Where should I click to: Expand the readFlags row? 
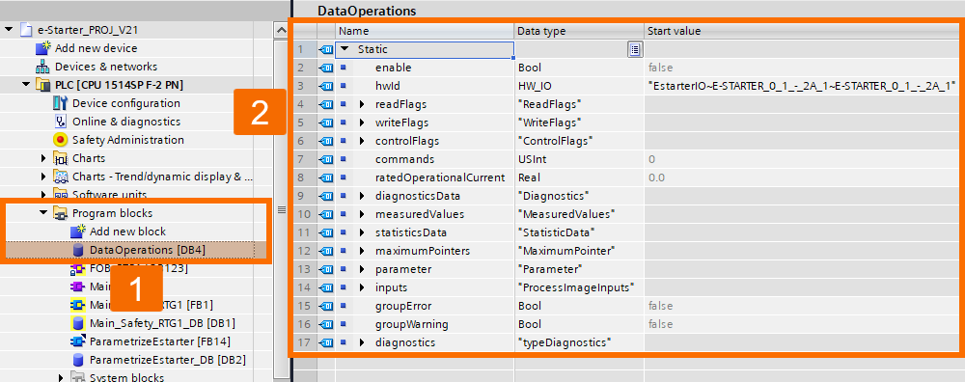(x=363, y=104)
